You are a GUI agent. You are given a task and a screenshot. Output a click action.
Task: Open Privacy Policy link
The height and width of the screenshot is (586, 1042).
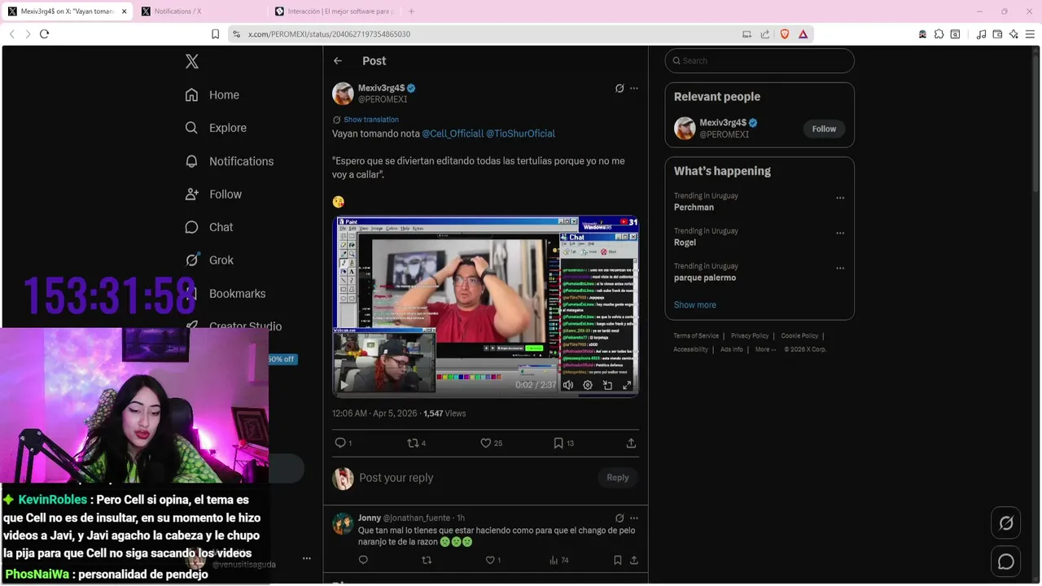[x=750, y=335]
